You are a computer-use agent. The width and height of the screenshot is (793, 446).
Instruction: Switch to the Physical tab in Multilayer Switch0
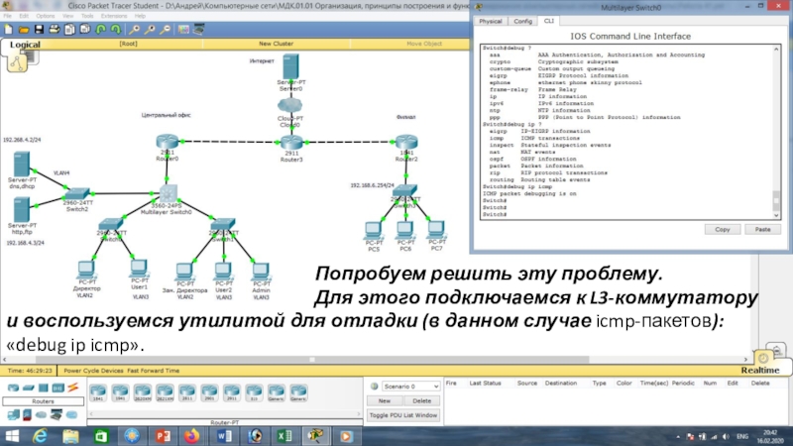490,21
